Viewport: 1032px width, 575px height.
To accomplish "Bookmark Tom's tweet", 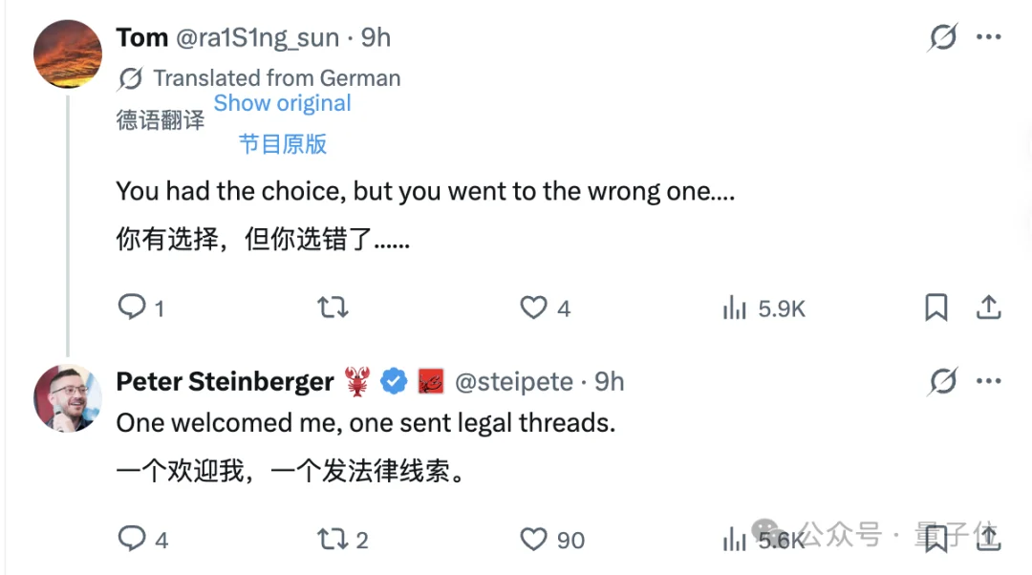I will [x=936, y=308].
